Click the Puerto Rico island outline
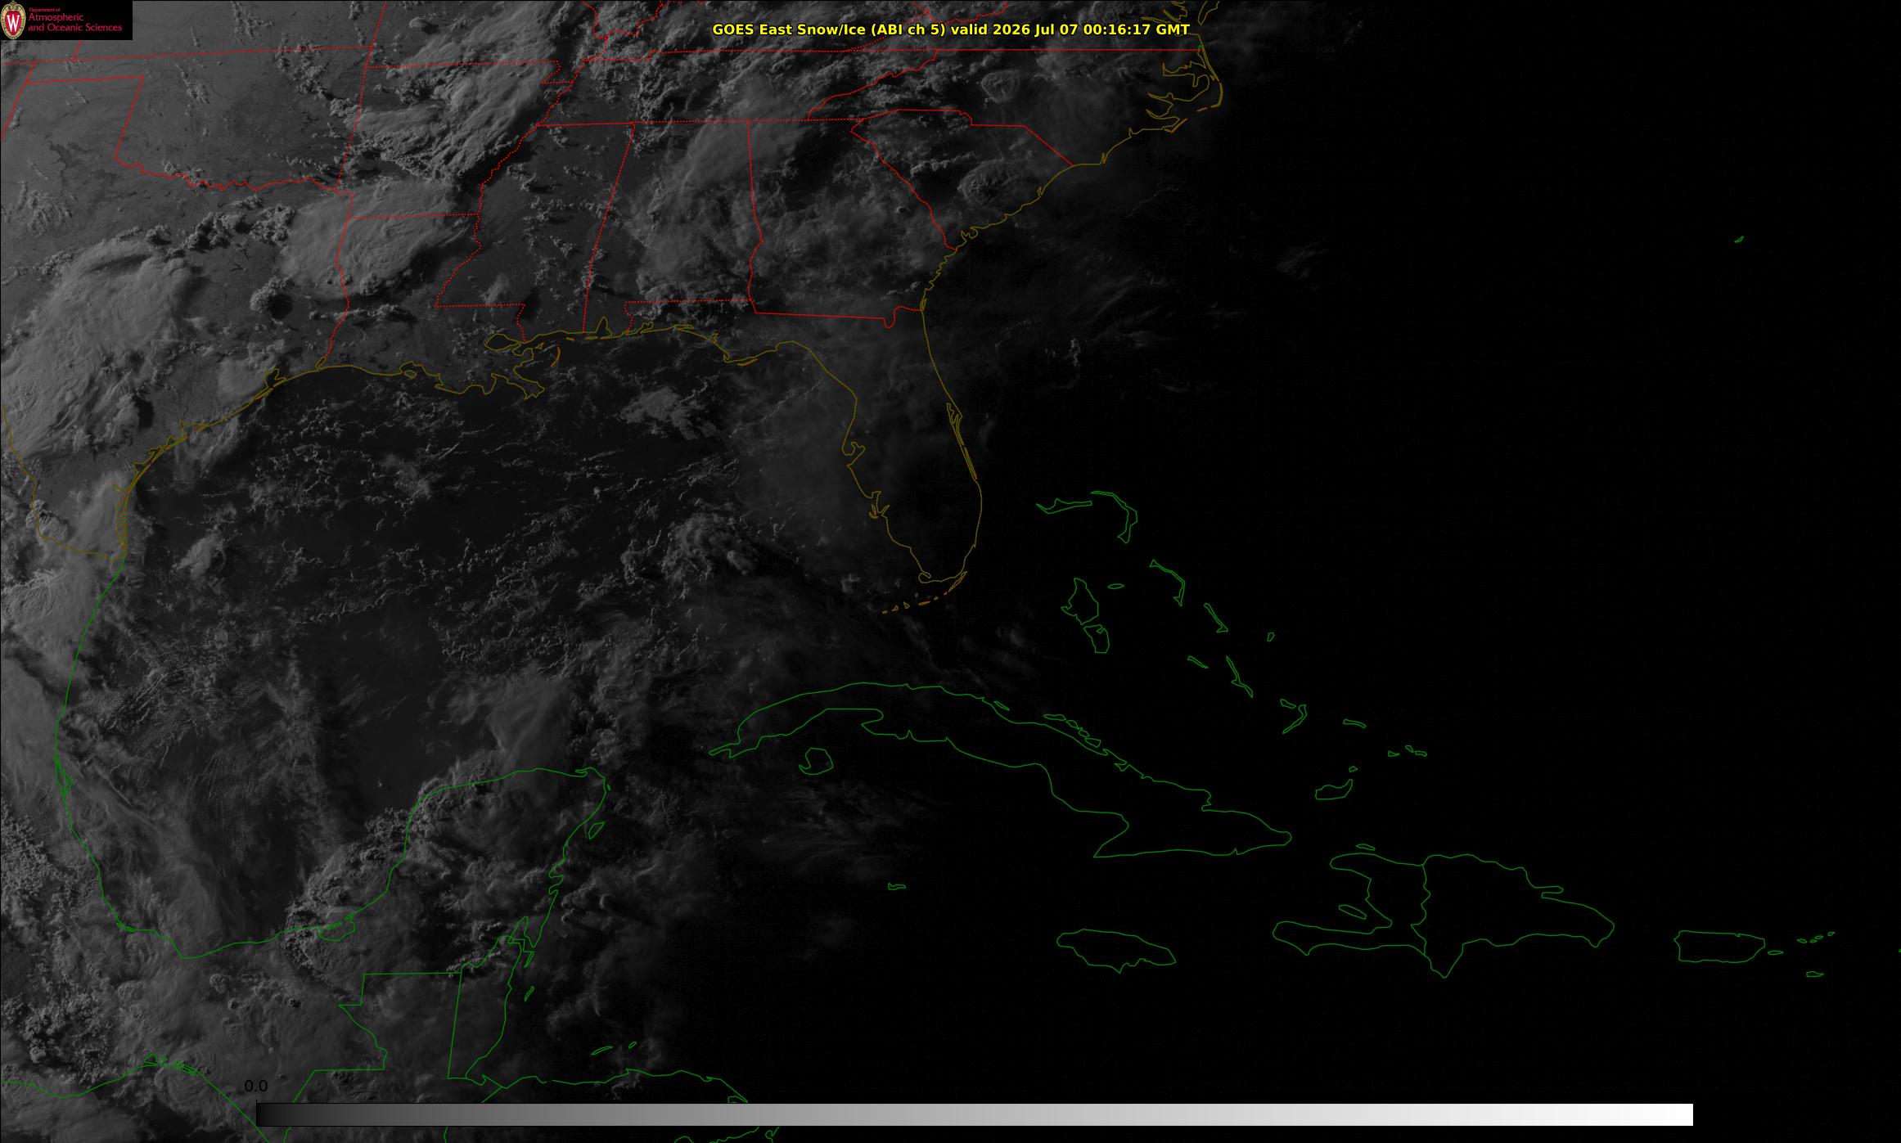 1719,947
